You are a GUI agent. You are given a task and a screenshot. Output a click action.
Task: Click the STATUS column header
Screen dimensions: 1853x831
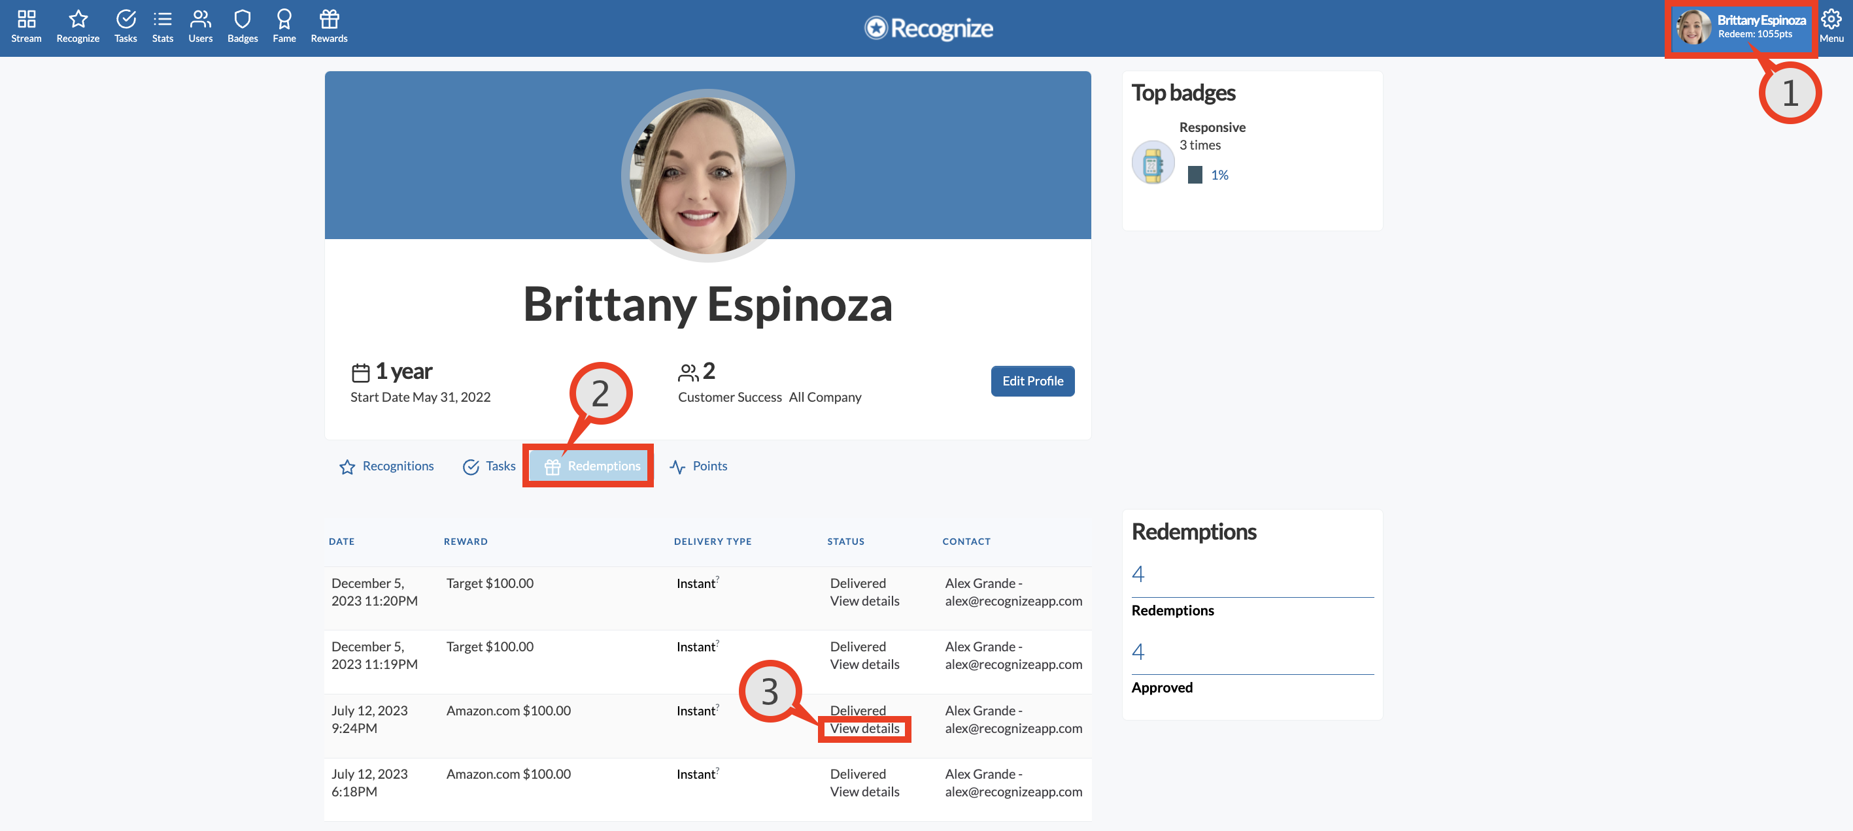(845, 542)
